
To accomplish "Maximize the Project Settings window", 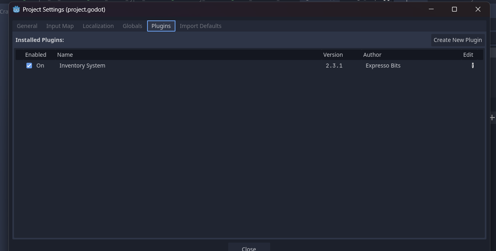I will 454,9.
